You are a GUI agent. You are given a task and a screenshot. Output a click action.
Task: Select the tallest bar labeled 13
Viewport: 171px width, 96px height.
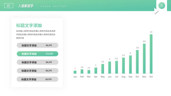[x=151, y=54]
